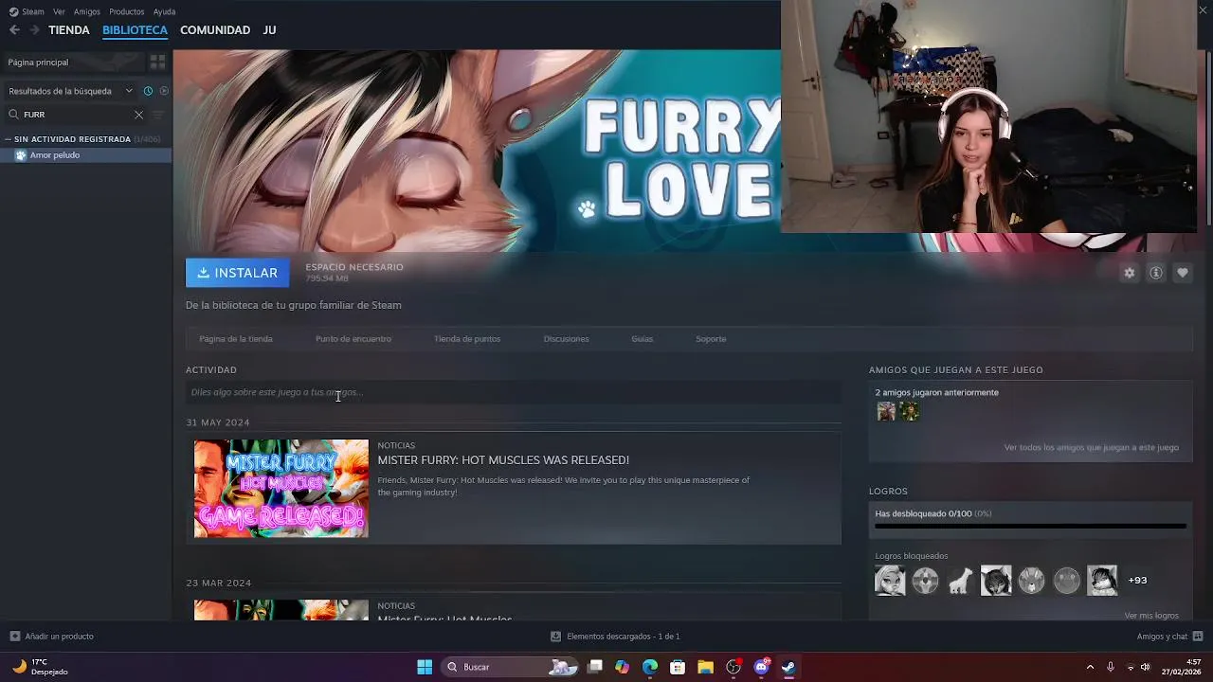Open Windows Start menu
Image resolution: width=1213 pixels, height=682 pixels.
coord(425,667)
